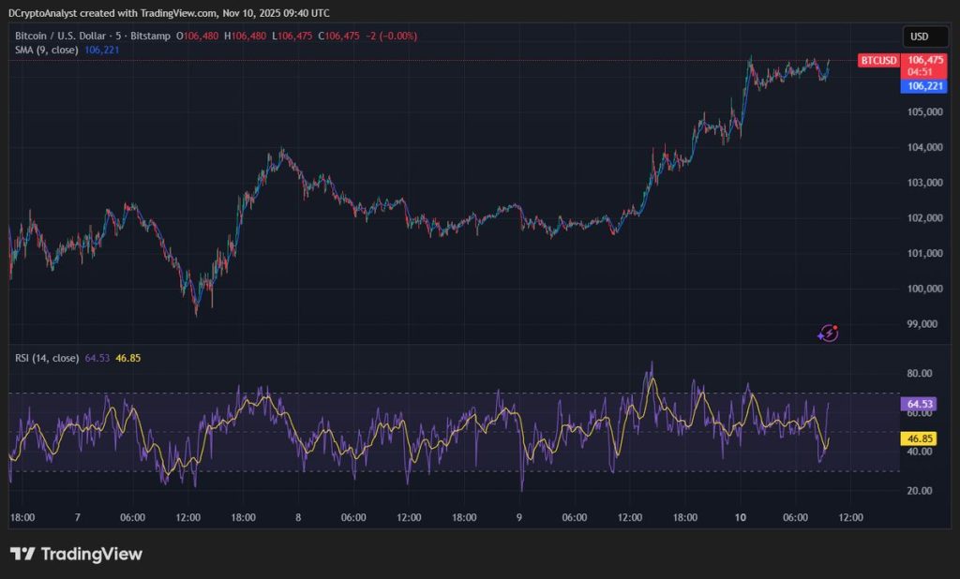Open the AI sparkle lightning icon on the chart

(x=829, y=333)
